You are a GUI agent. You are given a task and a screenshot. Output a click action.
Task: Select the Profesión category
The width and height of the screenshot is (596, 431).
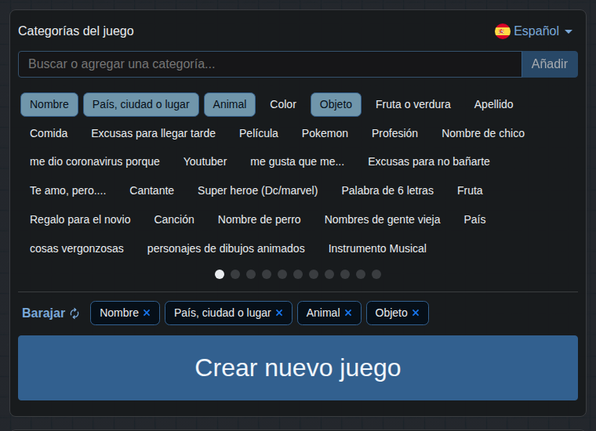click(395, 133)
